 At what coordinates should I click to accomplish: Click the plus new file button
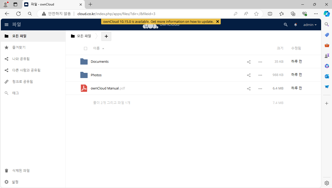tap(106, 36)
